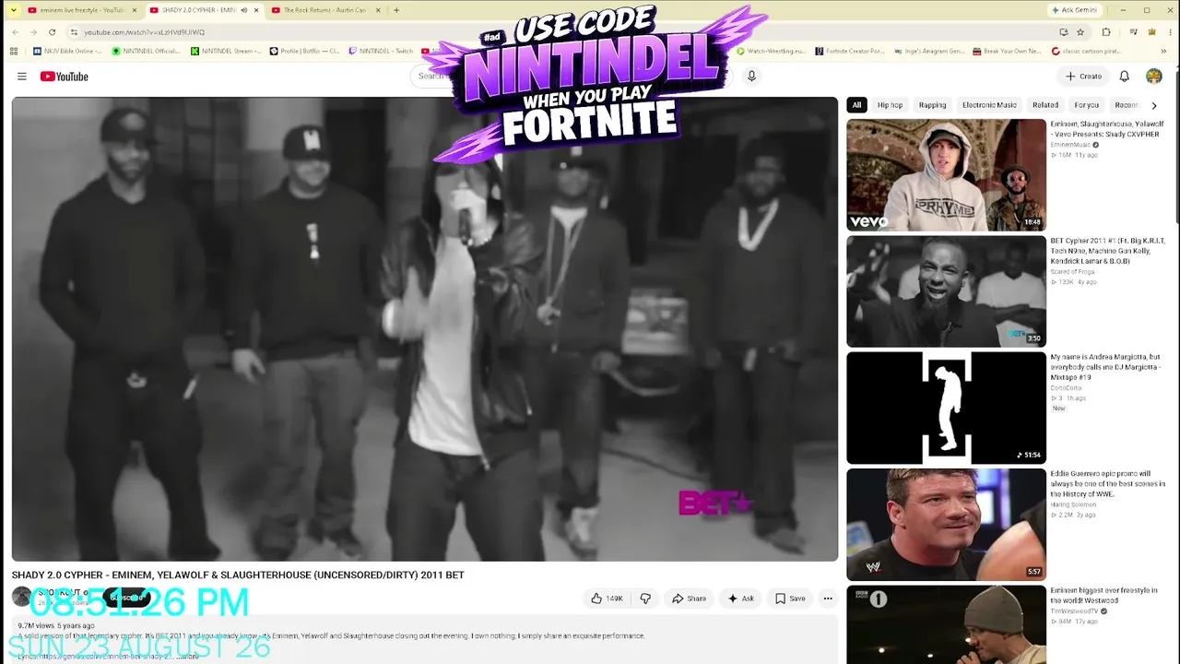Image resolution: width=1180 pixels, height=664 pixels.
Task: Open the NINTINDEL Stream bookmark
Action: click(x=226, y=52)
